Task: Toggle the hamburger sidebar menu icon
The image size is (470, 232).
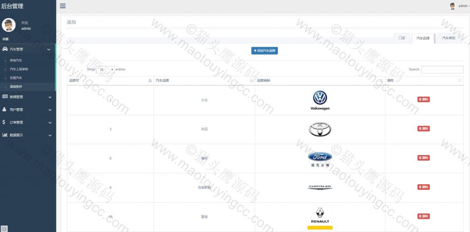Action: pyautogui.click(x=62, y=6)
